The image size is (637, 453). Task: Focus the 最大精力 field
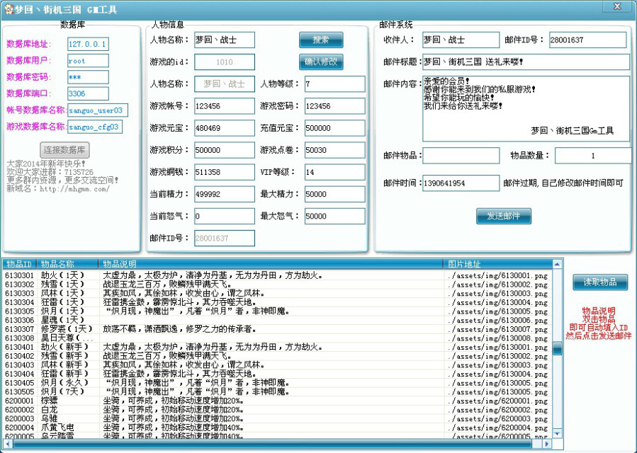[x=335, y=194]
